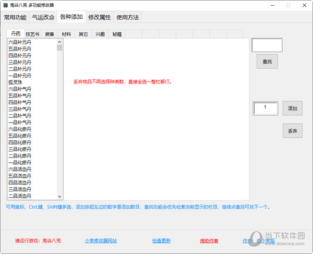This screenshot has height=254, width=313.
Task: Select 三品活血丹 in the list
Action: point(20,189)
